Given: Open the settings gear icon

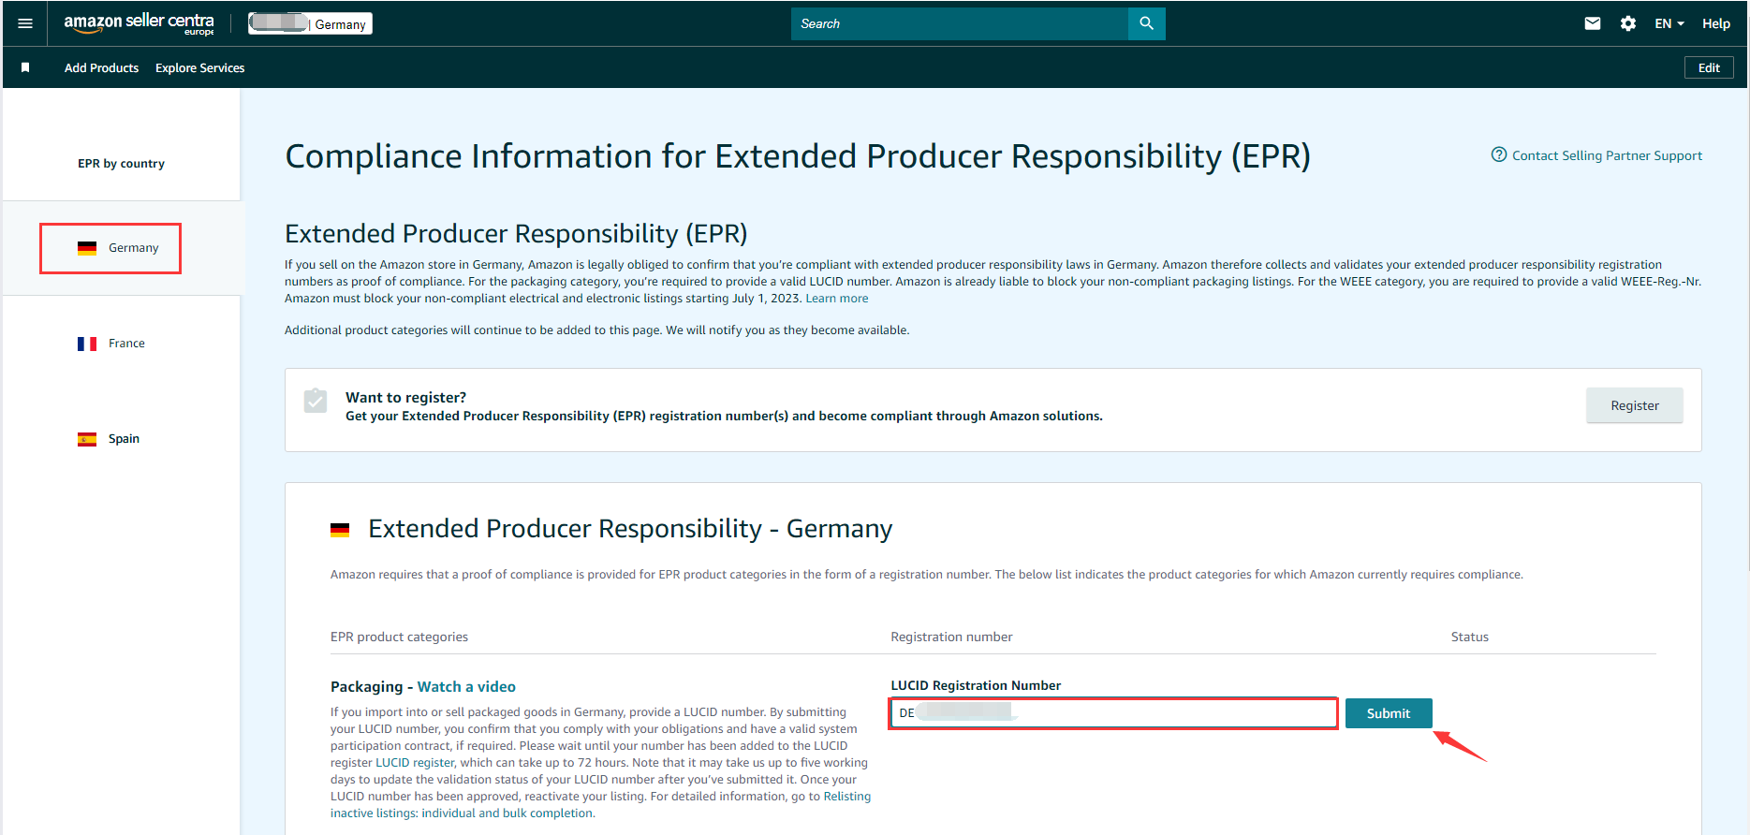Looking at the screenshot, I should [x=1628, y=23].
